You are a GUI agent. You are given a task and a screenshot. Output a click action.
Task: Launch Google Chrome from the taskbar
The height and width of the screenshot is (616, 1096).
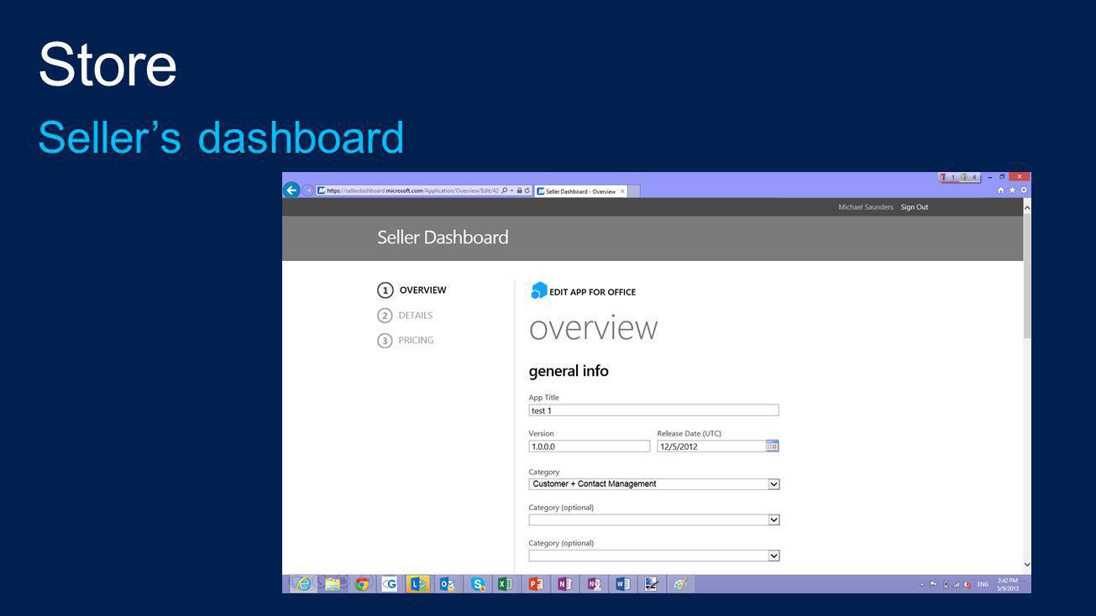tap(362, 584)
